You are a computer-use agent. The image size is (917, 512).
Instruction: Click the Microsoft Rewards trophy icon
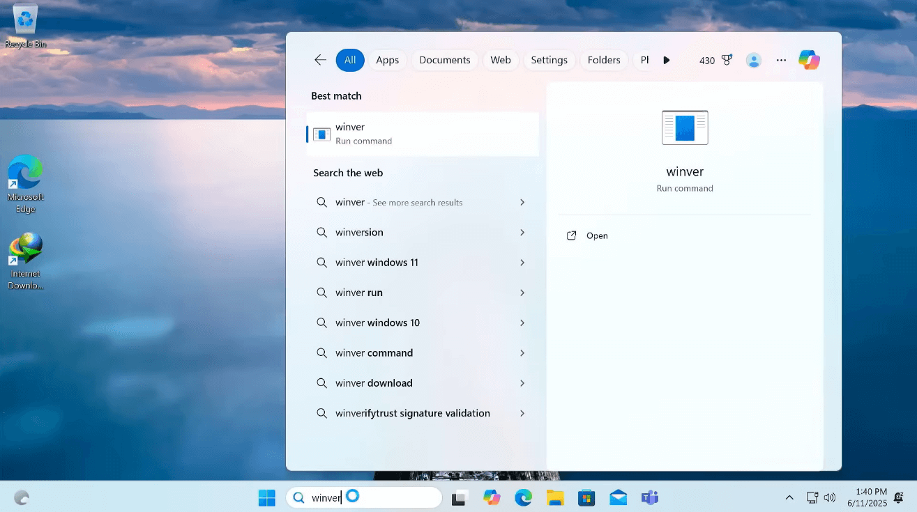coord(727,60)
